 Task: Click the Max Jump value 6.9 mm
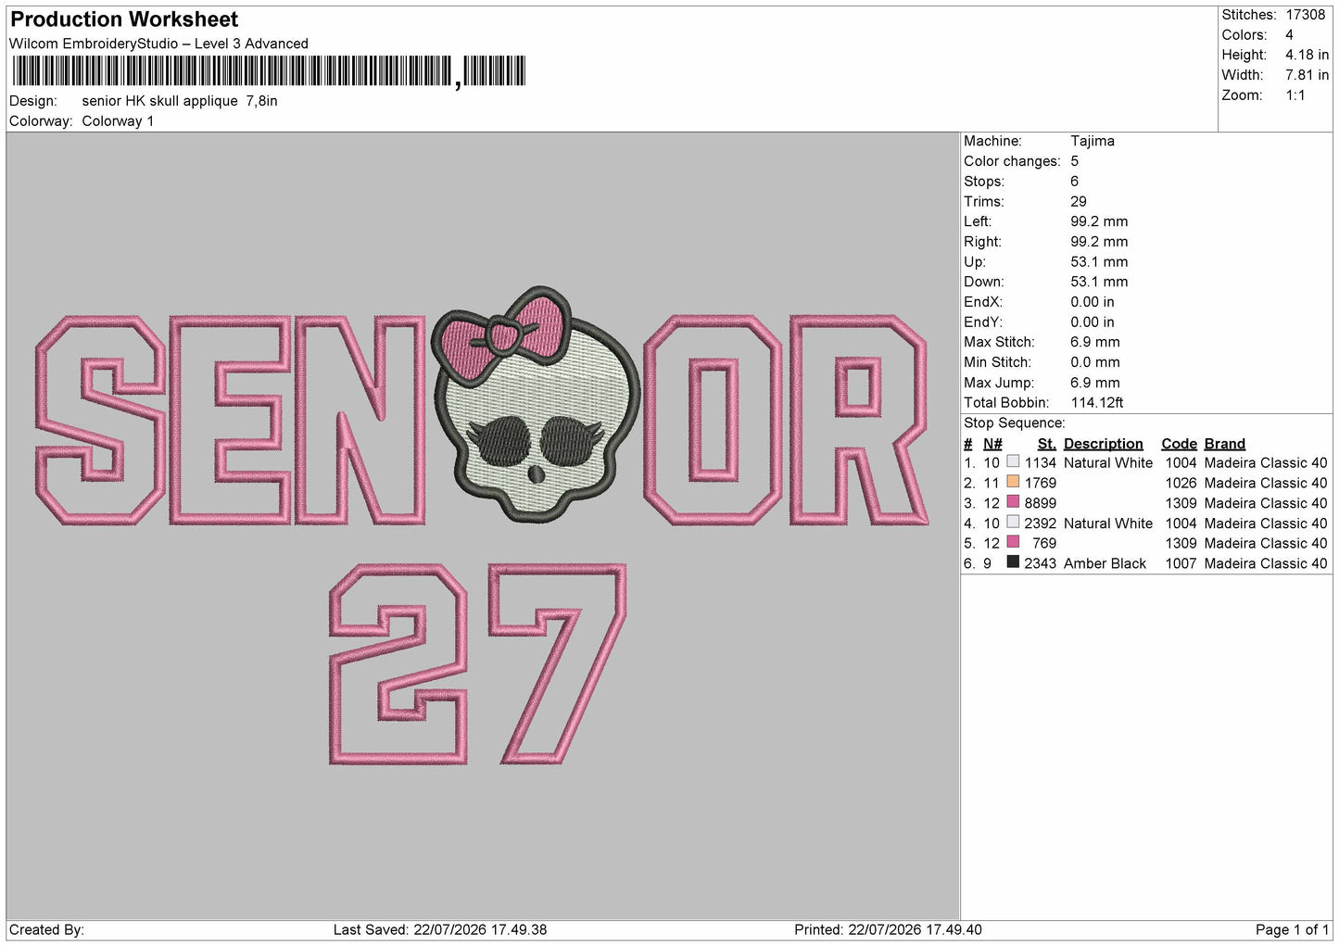tap(1095, 383)
